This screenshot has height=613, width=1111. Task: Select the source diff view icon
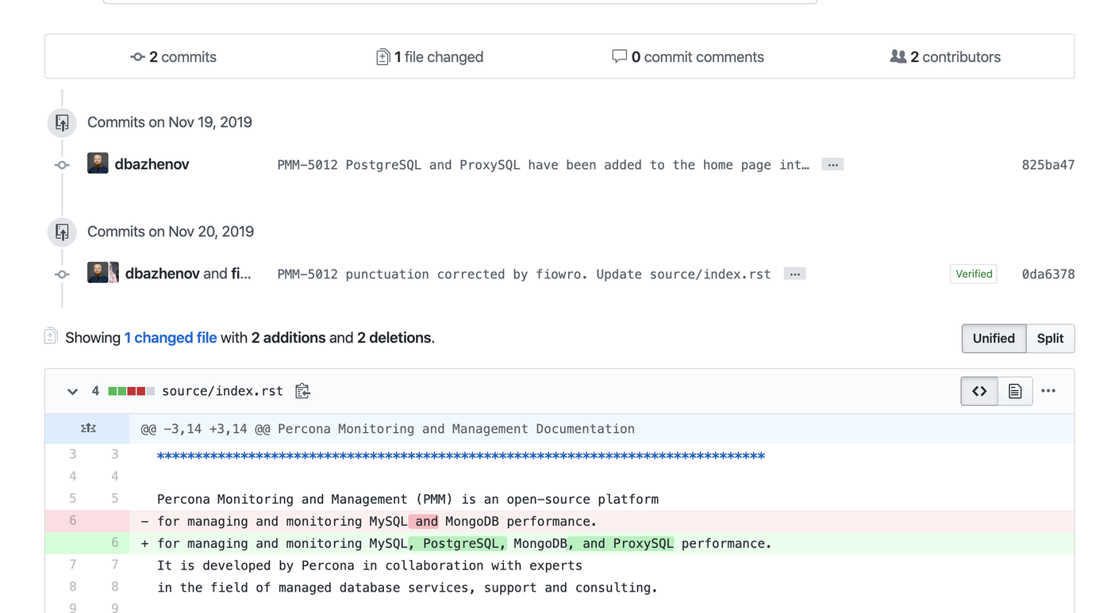978,390
